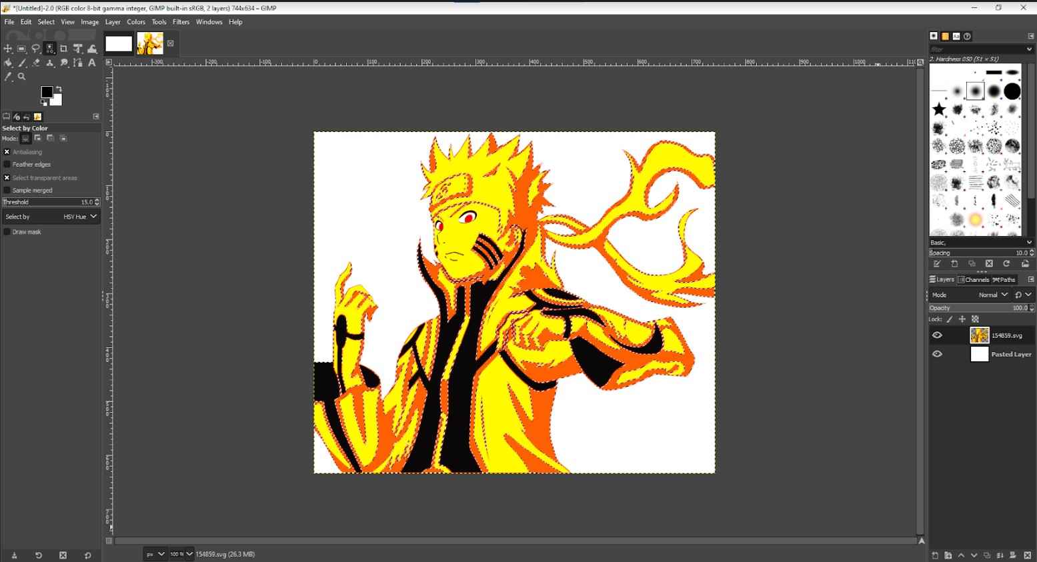
Task: Enable Draw mask checkbox
Action: click(7, 232)
